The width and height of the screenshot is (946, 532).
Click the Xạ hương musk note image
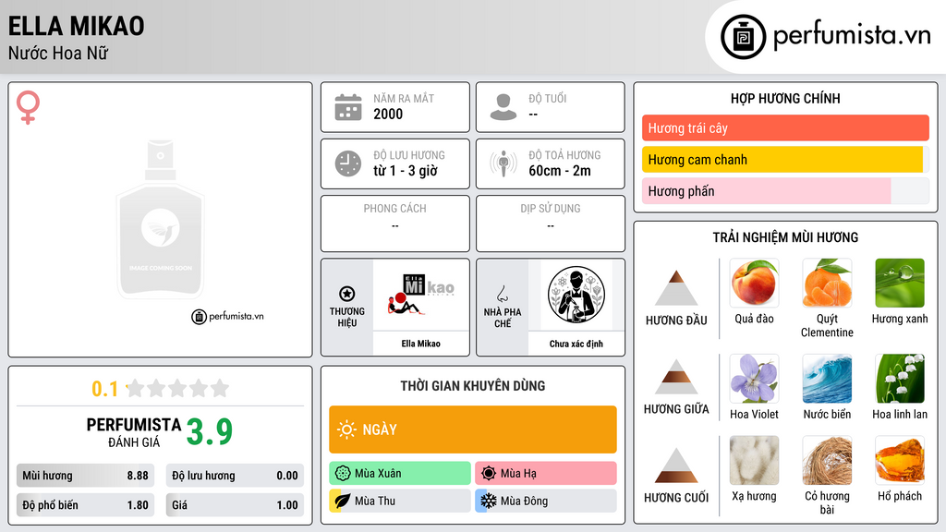point(754,461)
